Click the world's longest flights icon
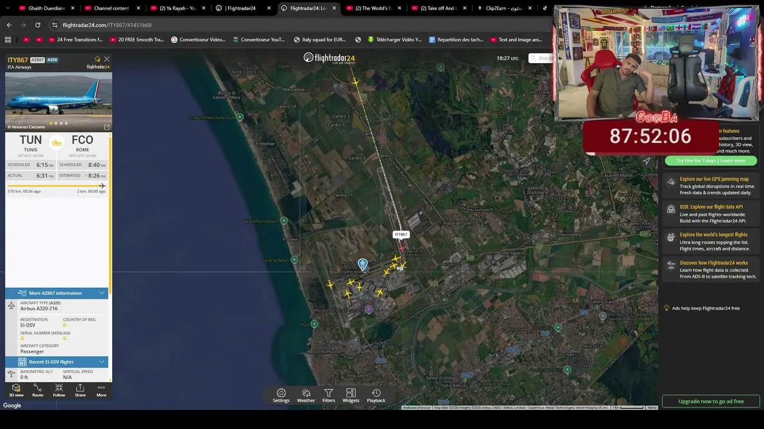The image size is (764, 429). tap(671, 238)
